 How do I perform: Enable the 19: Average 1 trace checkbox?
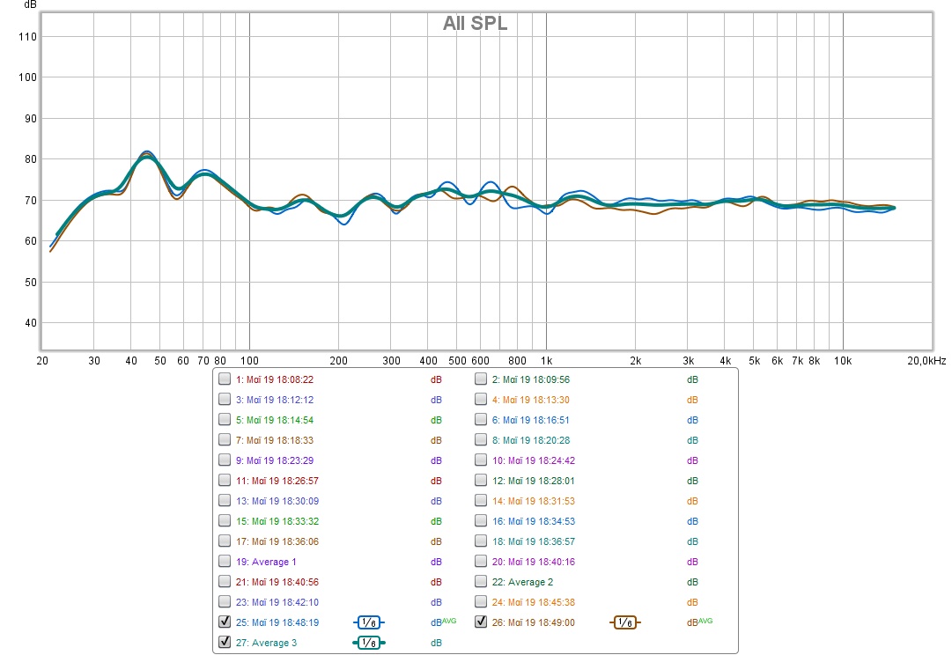[x=225, y=562]
